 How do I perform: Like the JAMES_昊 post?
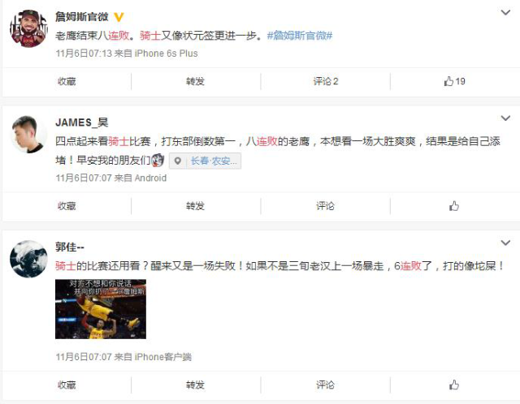tap(454, 206)
